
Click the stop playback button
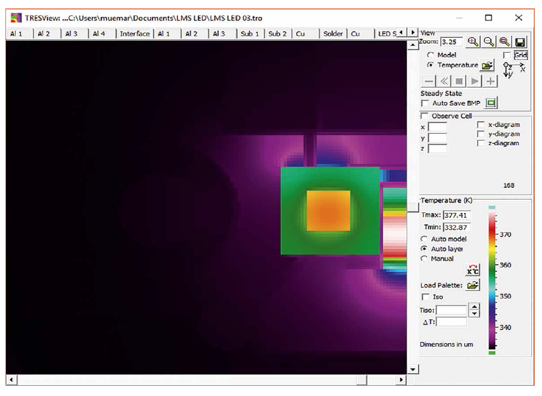(x=459, y=81)
